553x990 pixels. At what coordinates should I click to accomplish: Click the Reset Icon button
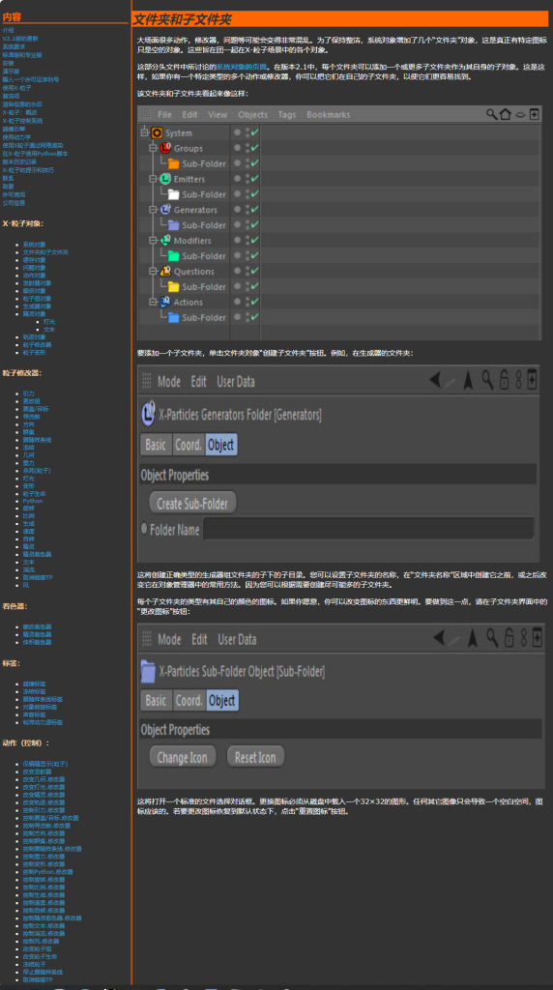(255, 757)
